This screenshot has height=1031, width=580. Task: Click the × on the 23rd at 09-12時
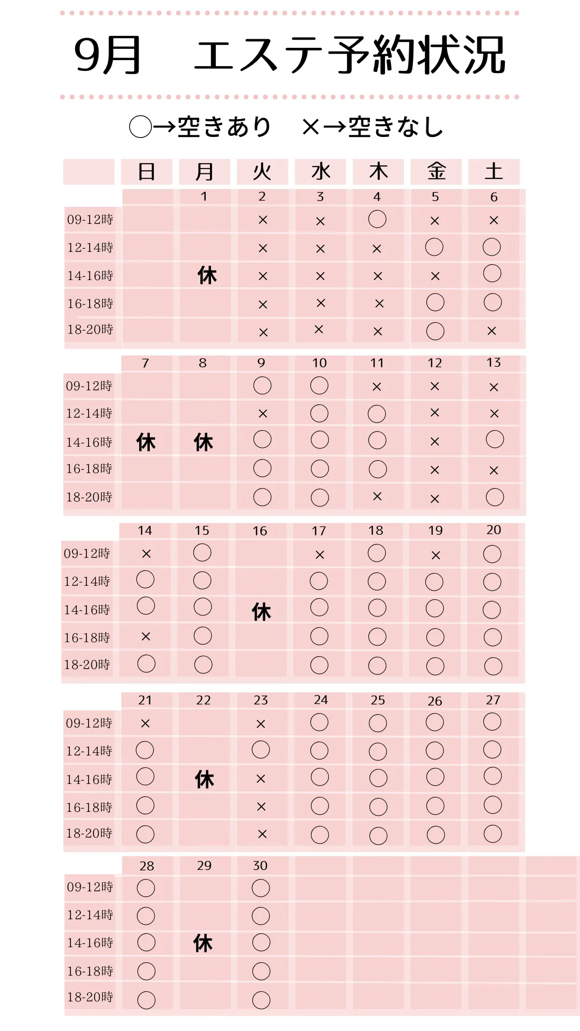click(261, 724)
